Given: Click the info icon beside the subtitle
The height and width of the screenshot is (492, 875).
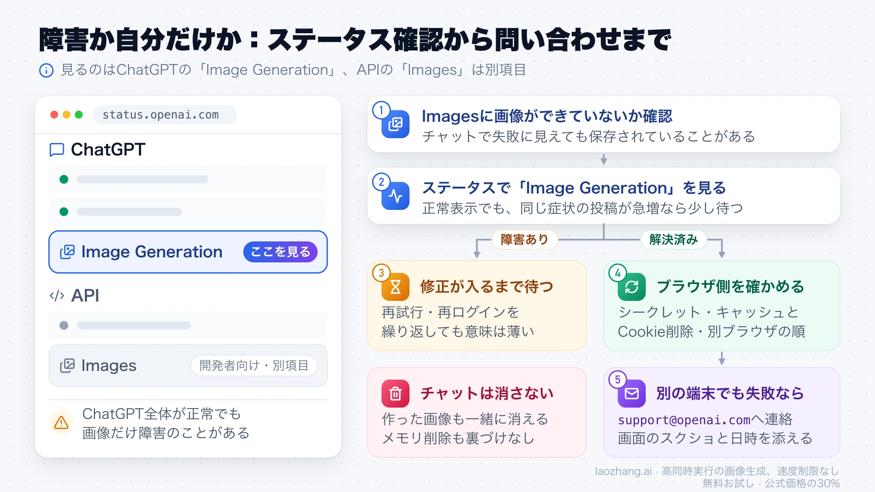Looking at the screenshot, I should tap(46, 70).
